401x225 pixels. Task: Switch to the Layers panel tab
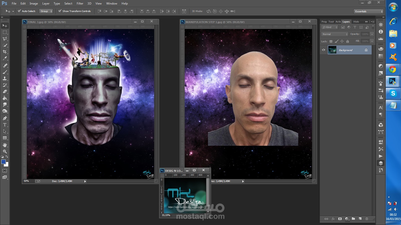pyautogui.click(x=346, y=22)
